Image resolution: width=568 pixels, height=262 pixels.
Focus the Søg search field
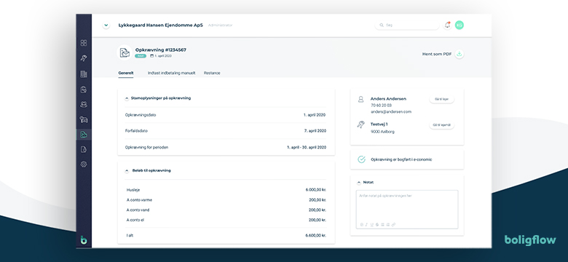point(407,25)
